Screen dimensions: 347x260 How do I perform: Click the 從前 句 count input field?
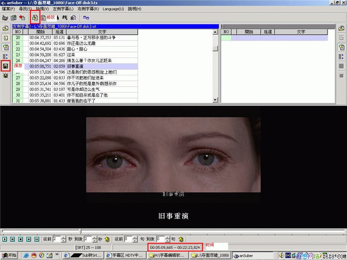pos(128,239)
